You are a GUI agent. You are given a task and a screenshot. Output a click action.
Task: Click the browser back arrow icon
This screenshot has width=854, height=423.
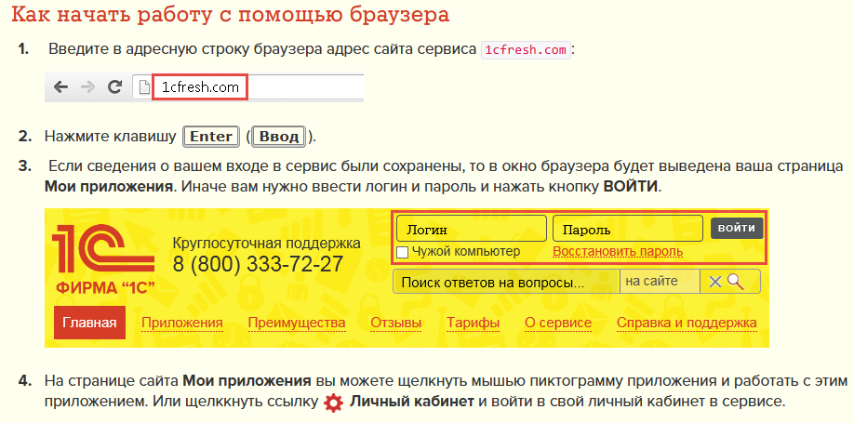tap(60, 87)
